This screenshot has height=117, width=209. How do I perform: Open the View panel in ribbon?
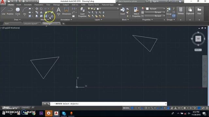(x=199, y=11)
